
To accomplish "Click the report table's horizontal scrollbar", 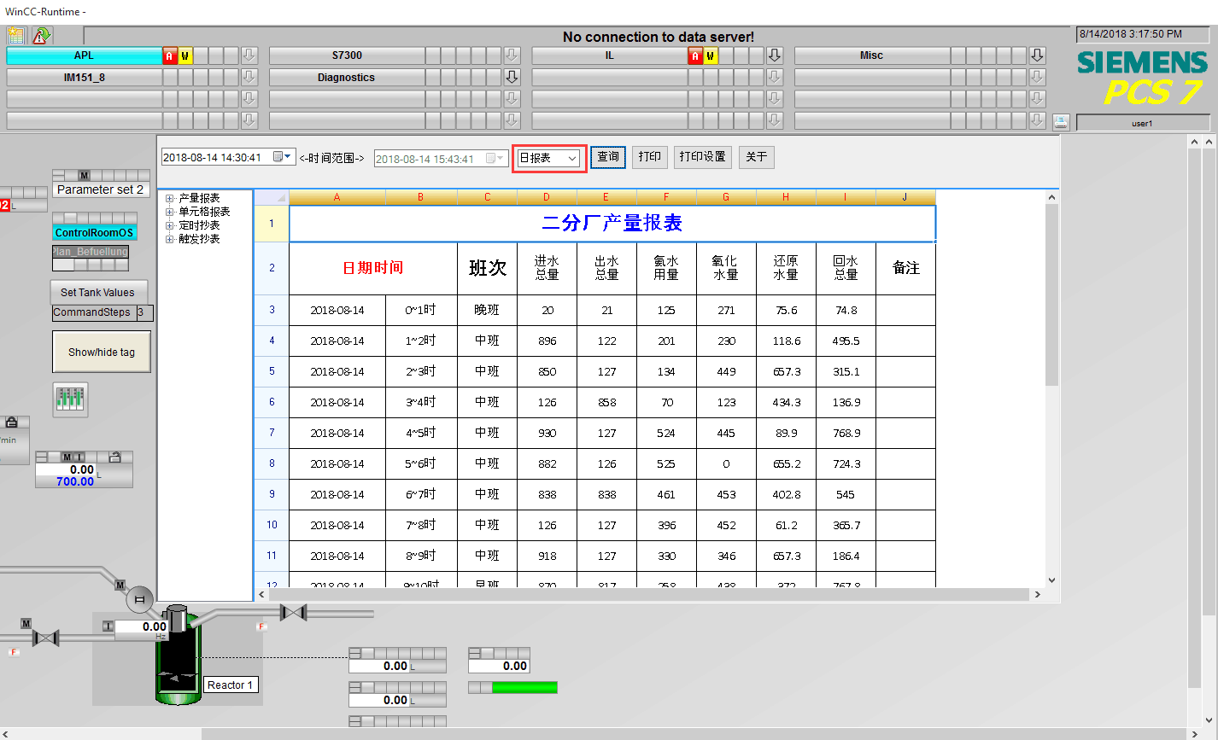I will [649, 594].
